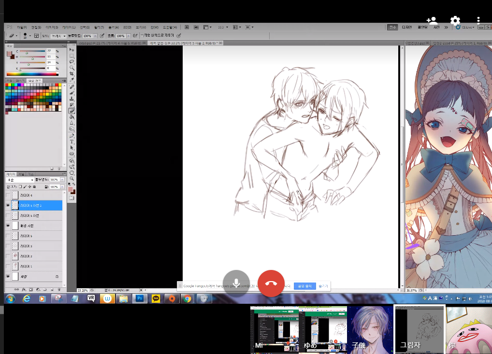Hide layer 배경 사본
The image size is (492, 354).
pyautogui.click(x=8, y=226)
